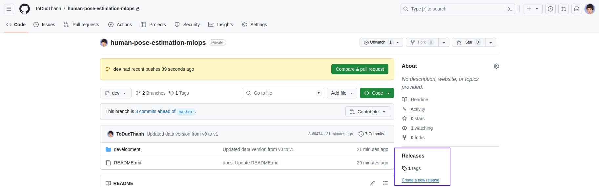The width and height of the screenshot is (599, 187).
Task: Click the Go to file search box
Action: (x=283, y=93)
